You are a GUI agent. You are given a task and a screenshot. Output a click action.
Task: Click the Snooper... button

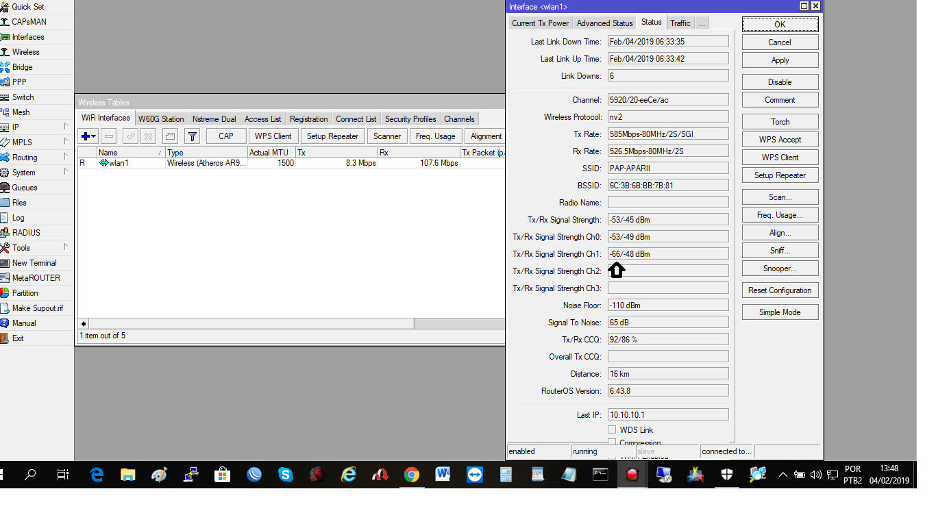(780, 268)
